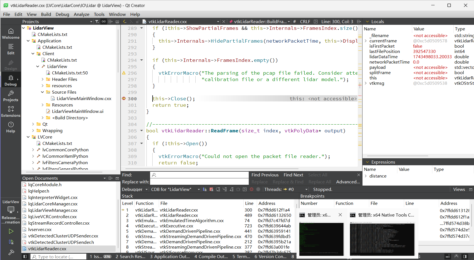The image size is (474, 260).
Task: Open the Welcome mode
Action: click(11, 33)
